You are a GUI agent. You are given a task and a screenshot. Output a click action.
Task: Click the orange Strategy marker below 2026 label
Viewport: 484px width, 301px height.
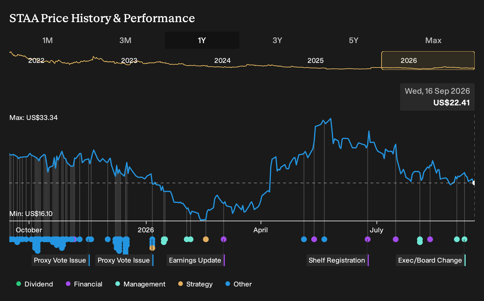pyautogui.click(x=152, y=248)
